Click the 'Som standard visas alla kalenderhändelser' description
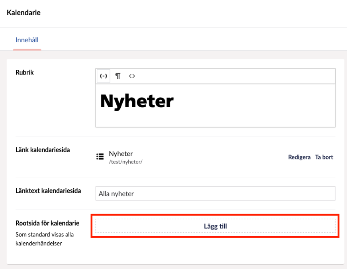This screenshot has width=347, height=269. tap(45, 239)
